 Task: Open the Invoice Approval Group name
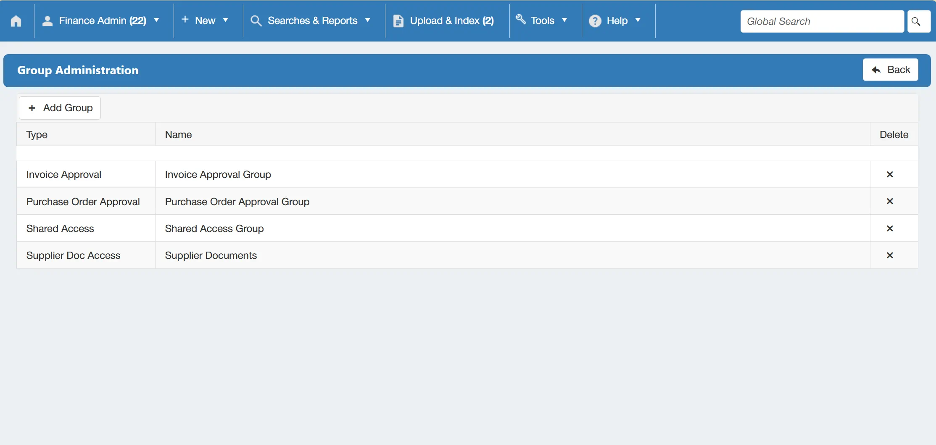click(218, 174)
